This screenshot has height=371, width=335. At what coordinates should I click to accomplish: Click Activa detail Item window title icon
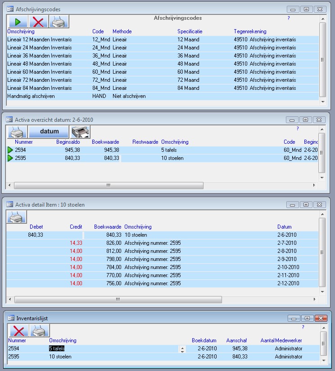tap(10, 204)
